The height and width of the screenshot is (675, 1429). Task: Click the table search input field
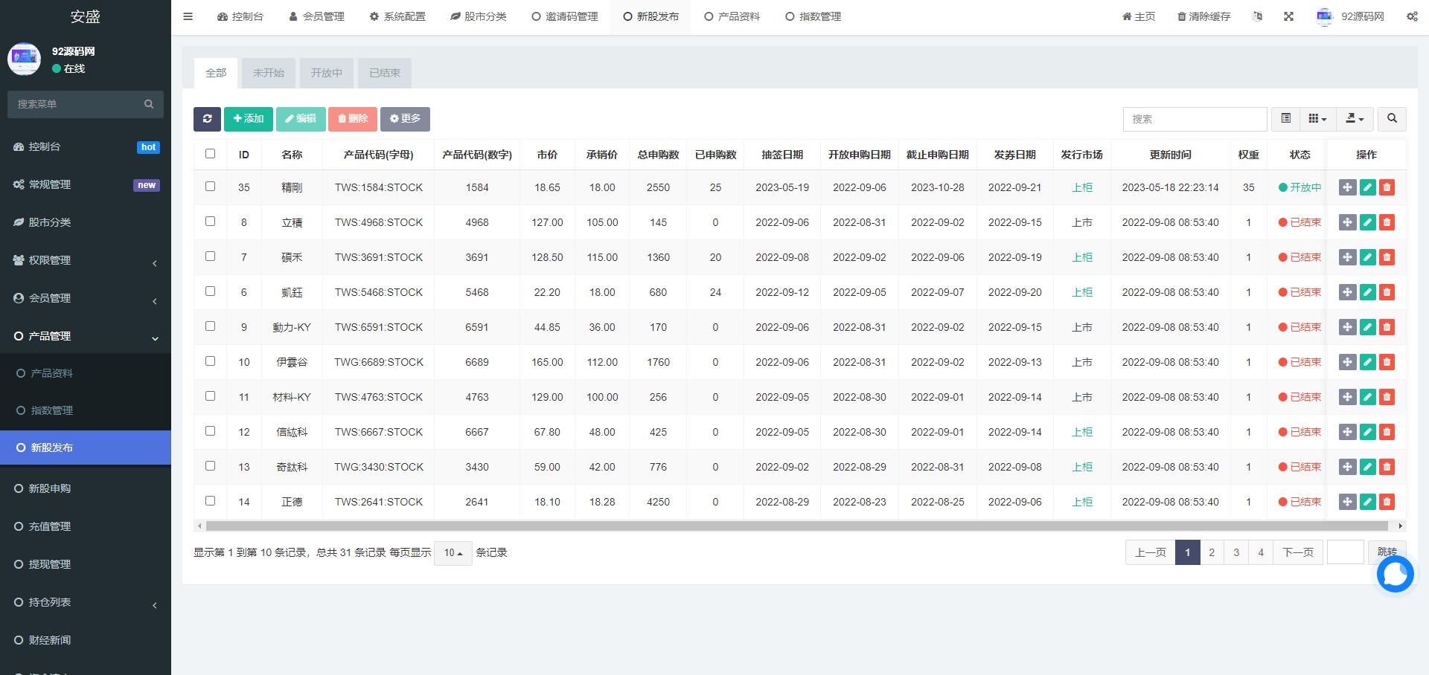click(x=1195, y=119)
